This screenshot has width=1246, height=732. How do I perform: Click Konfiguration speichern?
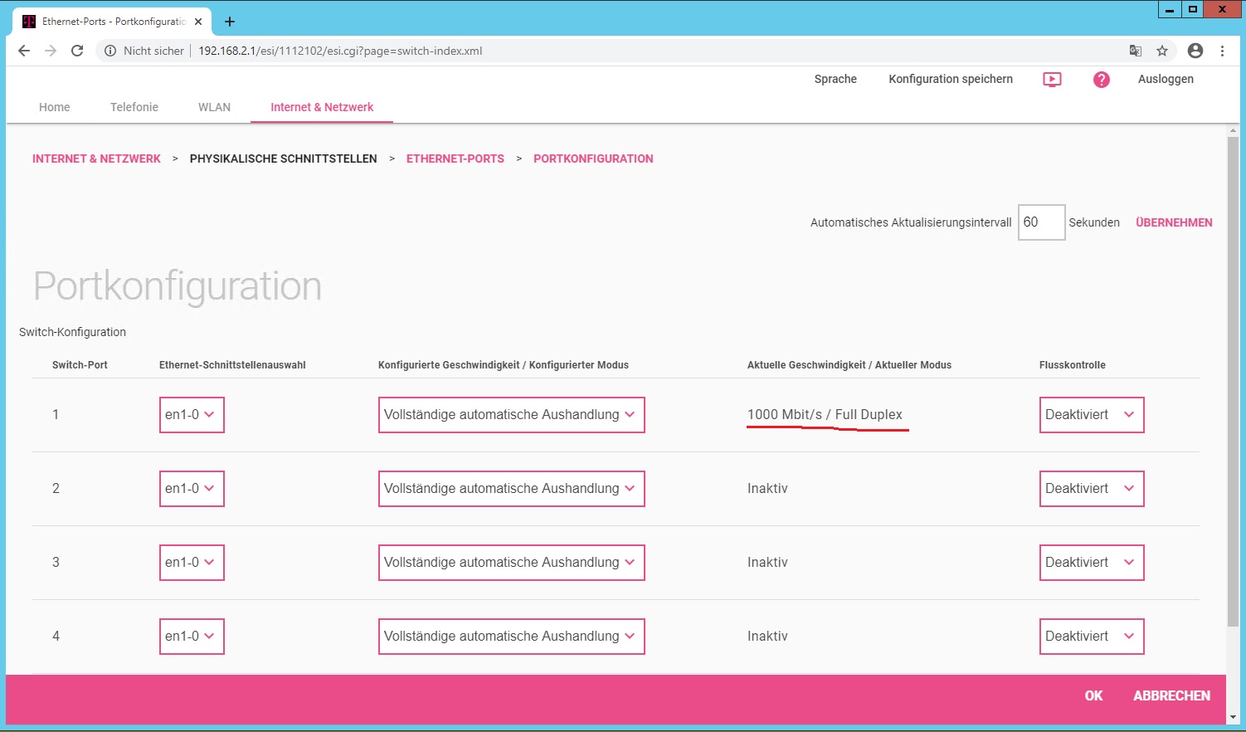[x=951, y=79]
